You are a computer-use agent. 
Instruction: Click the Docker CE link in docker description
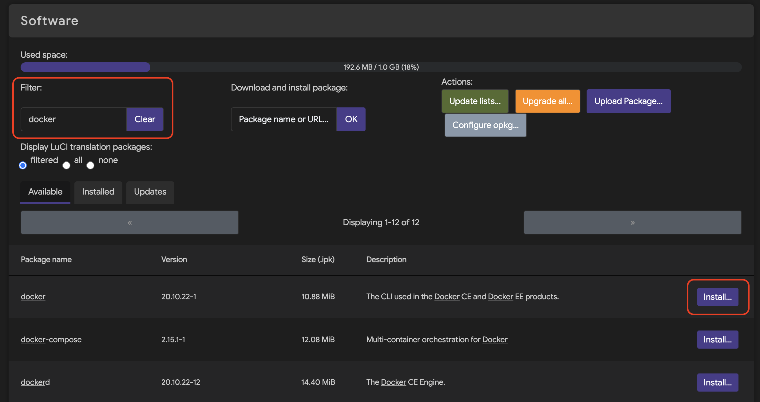pos(447,296)
